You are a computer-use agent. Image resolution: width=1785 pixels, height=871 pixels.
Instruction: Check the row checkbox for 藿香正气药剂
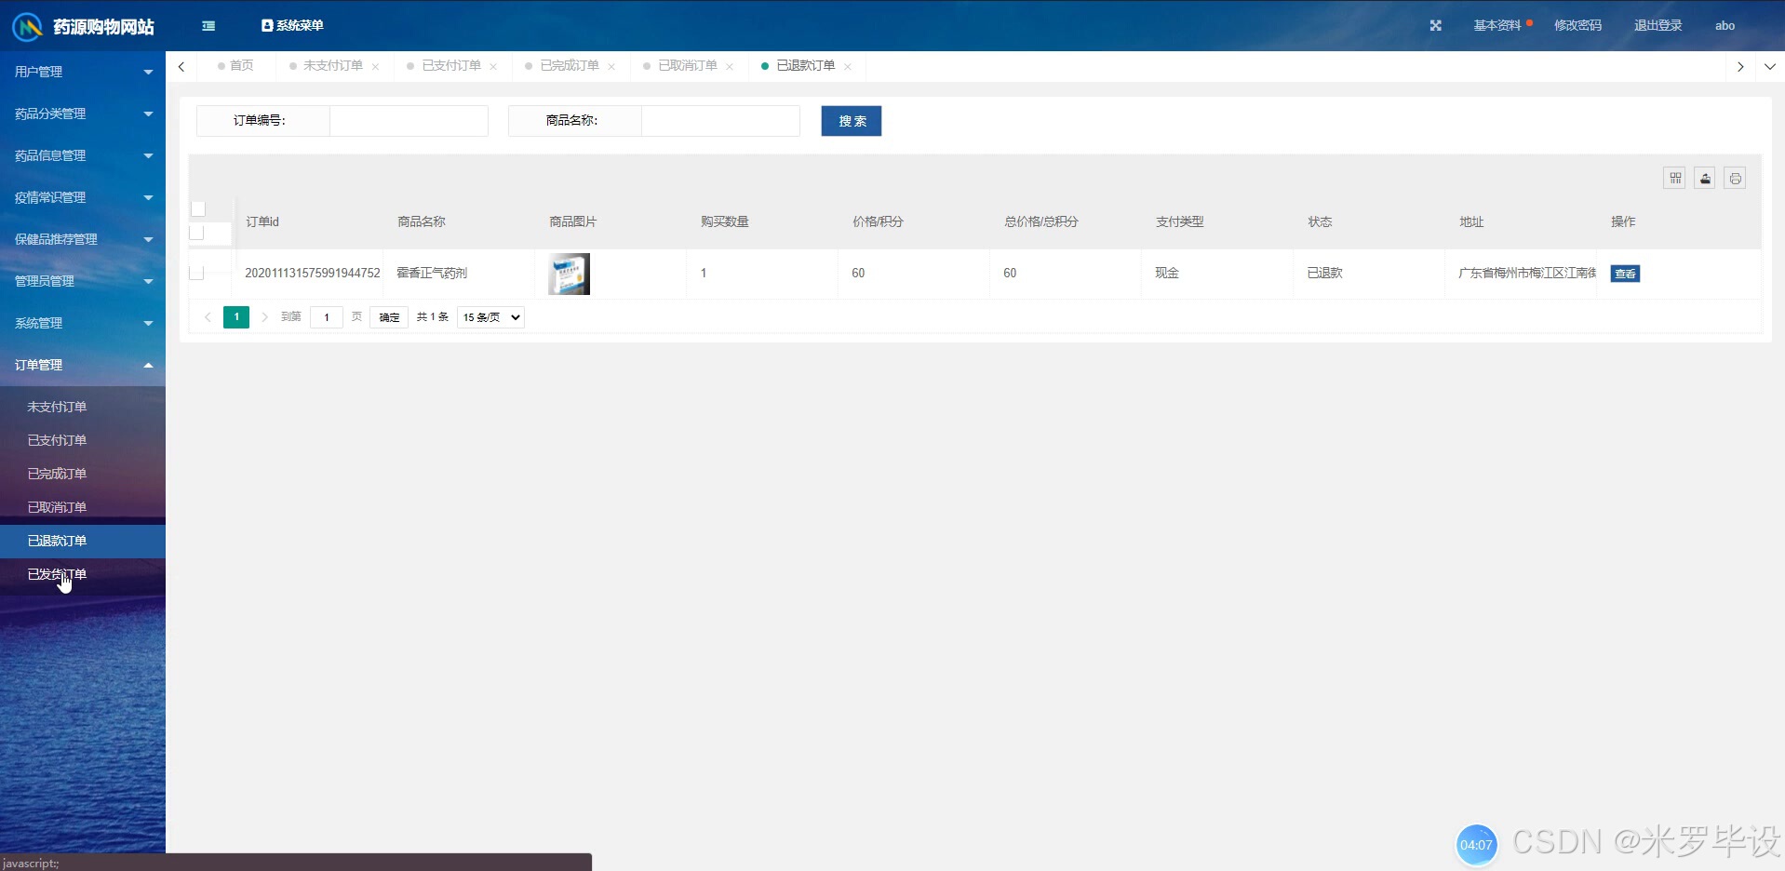(x=196, y=273)
